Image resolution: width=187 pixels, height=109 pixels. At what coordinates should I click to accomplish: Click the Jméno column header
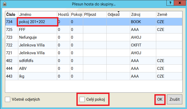[x=37, y=15]
